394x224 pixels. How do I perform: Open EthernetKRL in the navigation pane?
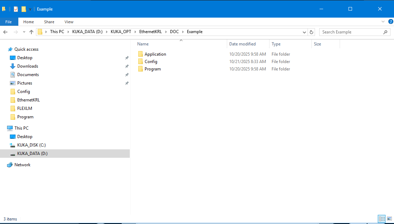pos(28,100)
